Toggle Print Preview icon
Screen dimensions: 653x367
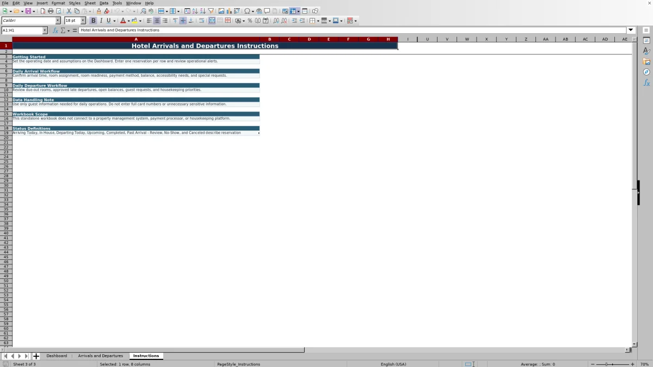(58, 11)
